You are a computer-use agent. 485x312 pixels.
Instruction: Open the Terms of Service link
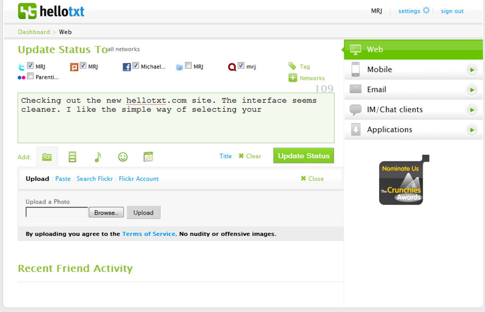coord(149,234)
